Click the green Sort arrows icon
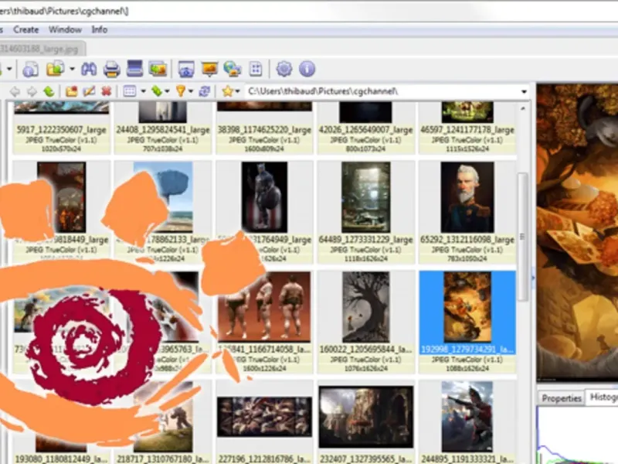The image size is (618, 464). coord(157,91)
